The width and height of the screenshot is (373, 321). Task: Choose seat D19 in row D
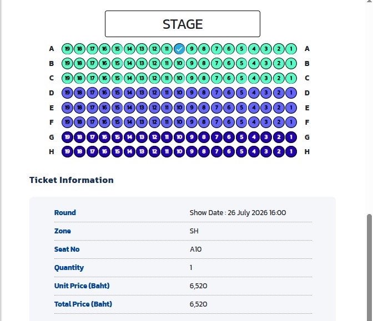pyautogui.click(x=67, y=93)
